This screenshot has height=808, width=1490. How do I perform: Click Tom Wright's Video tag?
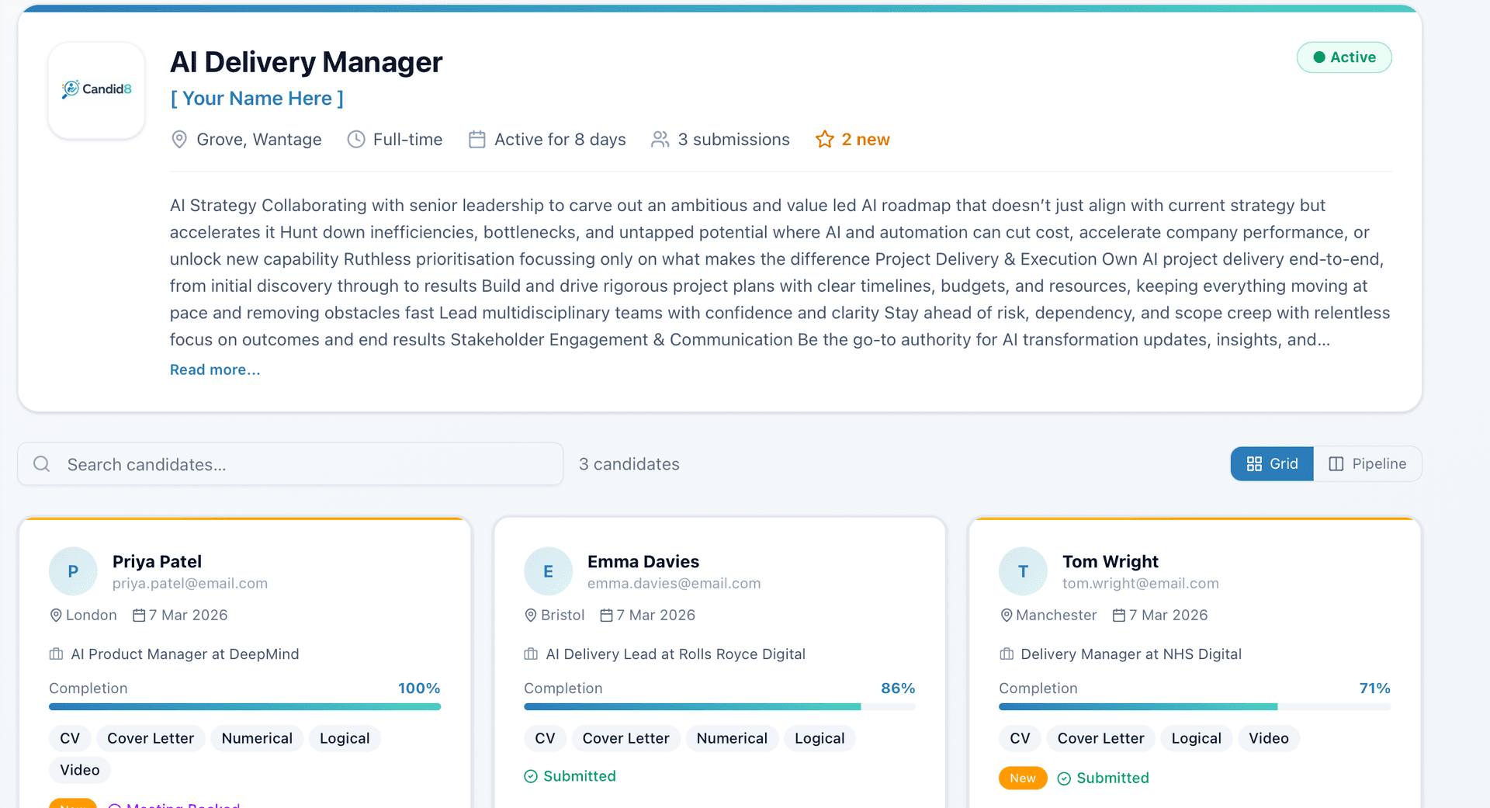click(1268, 738)
